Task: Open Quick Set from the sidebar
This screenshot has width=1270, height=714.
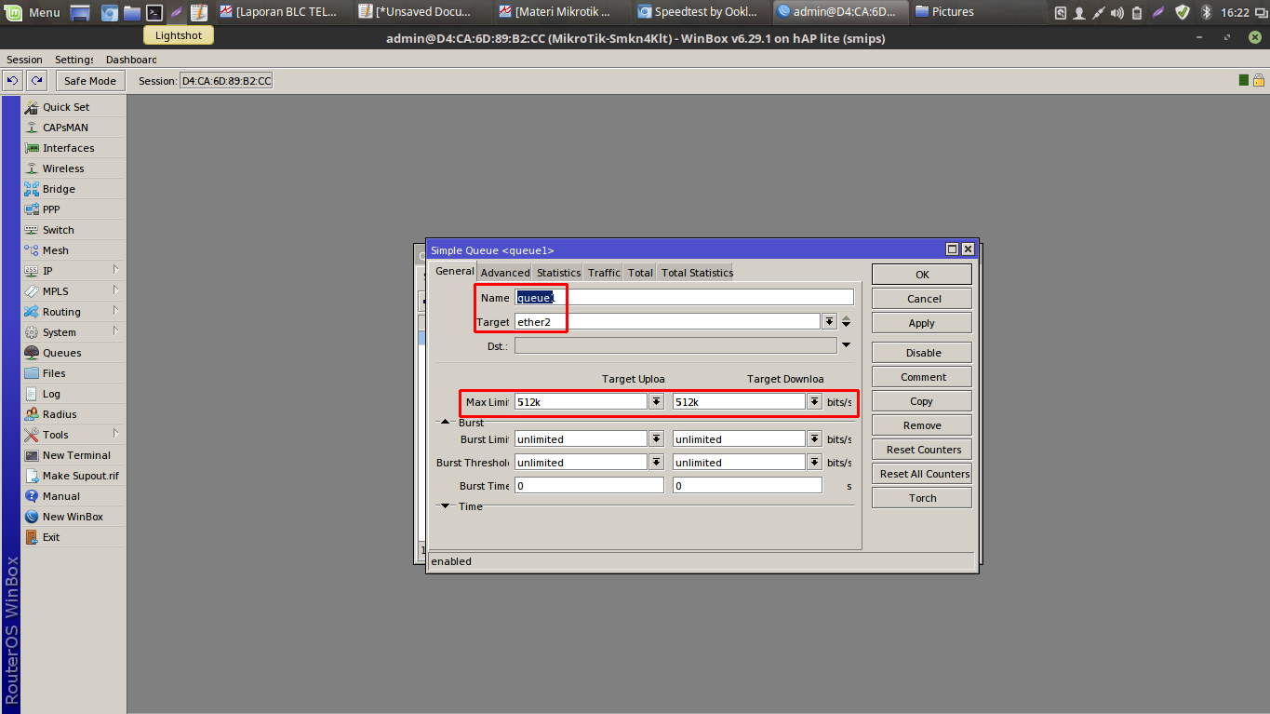Action: [74, 107]
